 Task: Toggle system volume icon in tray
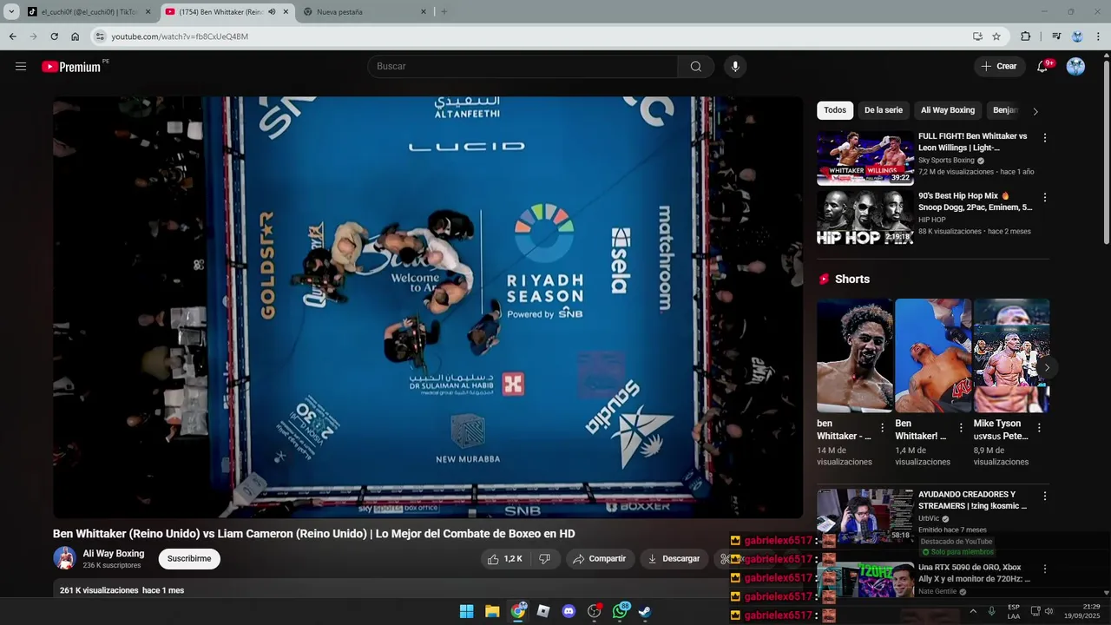point(1049,611)
